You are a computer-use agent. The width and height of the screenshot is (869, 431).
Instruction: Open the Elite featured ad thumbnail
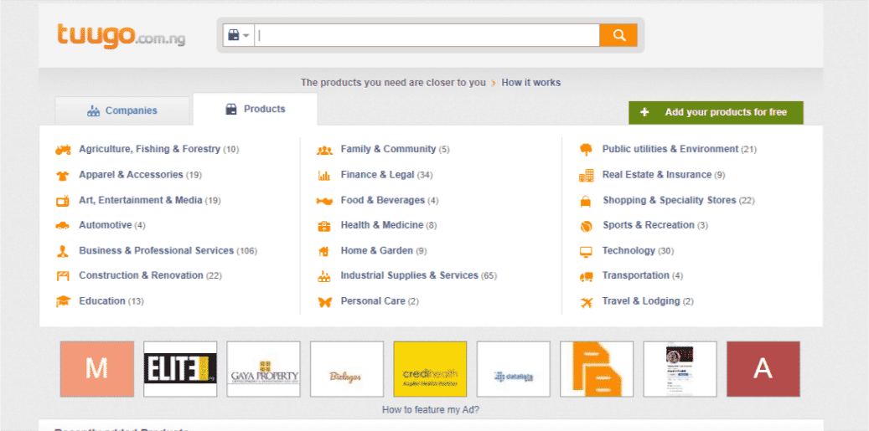[x=180, y=369]
